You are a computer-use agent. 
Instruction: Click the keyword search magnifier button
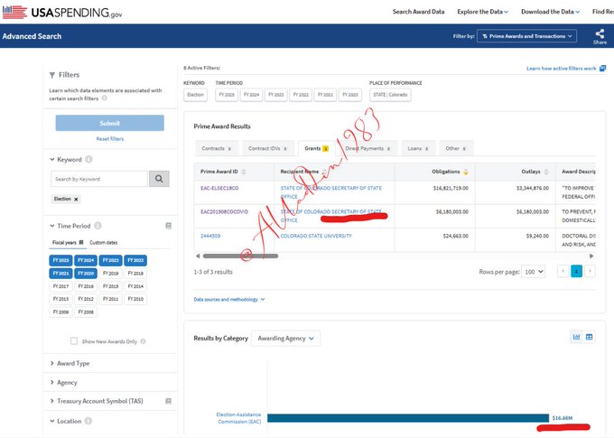pyautogui.click(x=159, y=179)
